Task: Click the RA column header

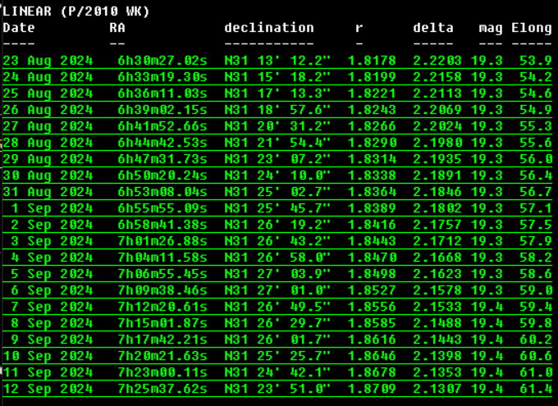Action: (x=117, y=28)
